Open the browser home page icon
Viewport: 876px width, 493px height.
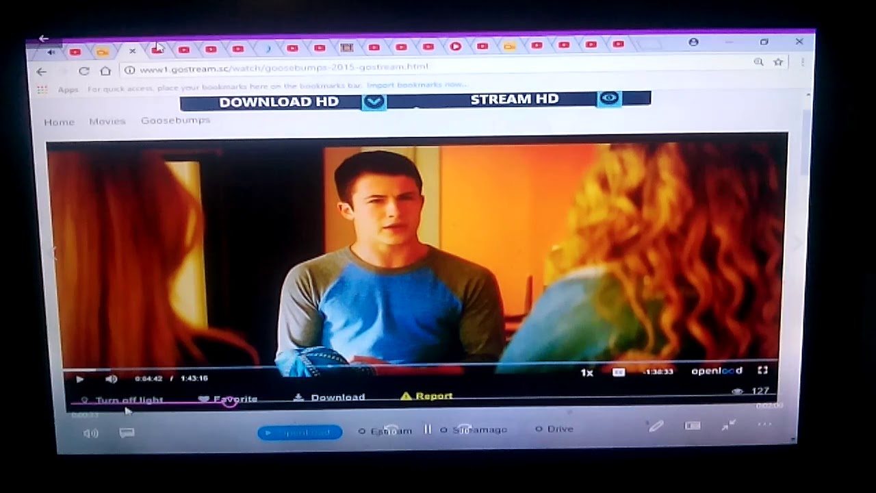coord(105,71)
